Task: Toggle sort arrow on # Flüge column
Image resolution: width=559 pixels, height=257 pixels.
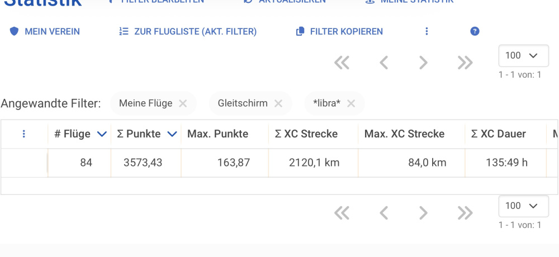Action: [102, 134]
